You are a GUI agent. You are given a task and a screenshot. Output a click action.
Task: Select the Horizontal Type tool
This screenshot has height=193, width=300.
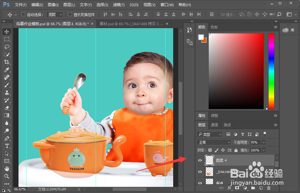[x=7, y=146]
